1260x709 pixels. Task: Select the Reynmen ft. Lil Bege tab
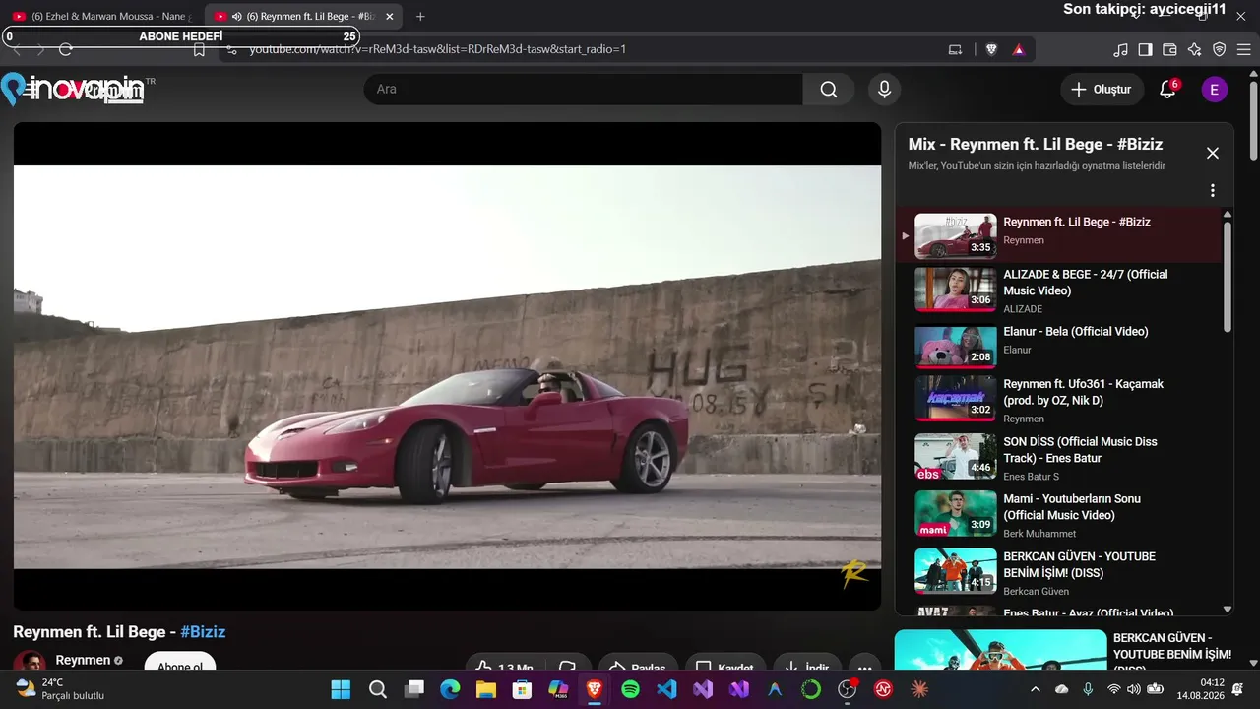(x=303, y=17)
